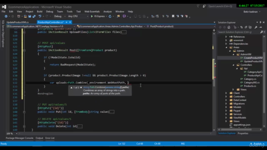Click the editor split window handle icon
267x150 pixels.
(x=214, y=30)
